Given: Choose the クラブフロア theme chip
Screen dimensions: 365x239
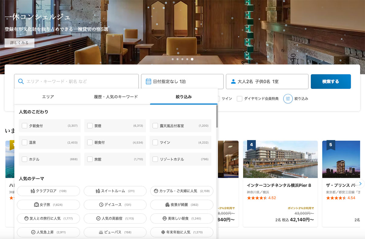Looking at the screenshot, I should click(x=48, y=191).
